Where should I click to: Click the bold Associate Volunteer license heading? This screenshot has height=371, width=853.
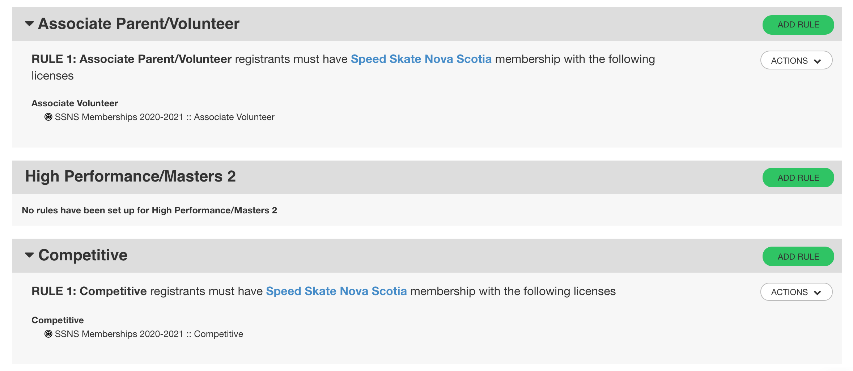coord(75,103)
